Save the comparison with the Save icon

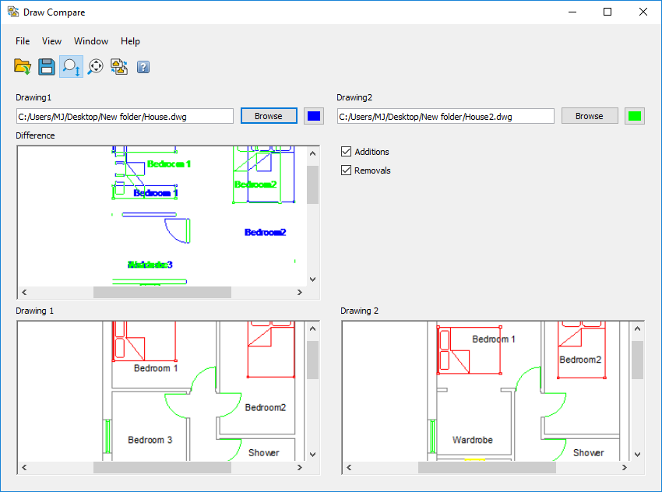tap(47, 66)
